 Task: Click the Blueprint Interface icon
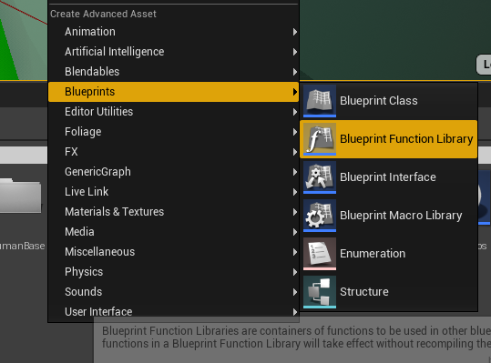point(320,177)
